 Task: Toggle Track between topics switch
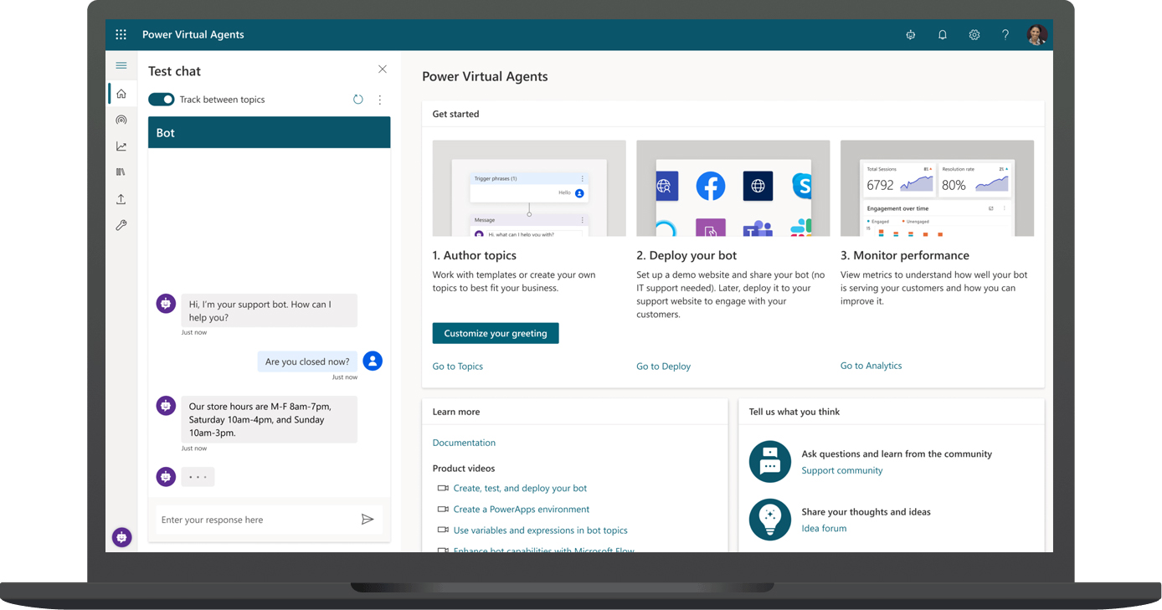click(162, 100)
